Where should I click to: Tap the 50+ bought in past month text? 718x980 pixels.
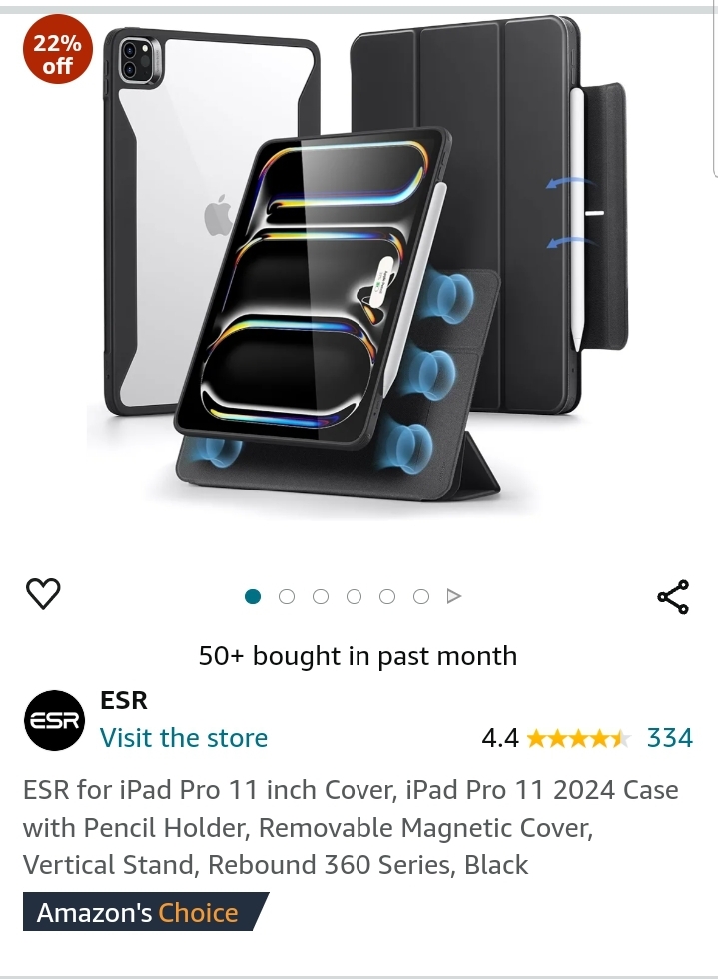(x=359, y=657)
